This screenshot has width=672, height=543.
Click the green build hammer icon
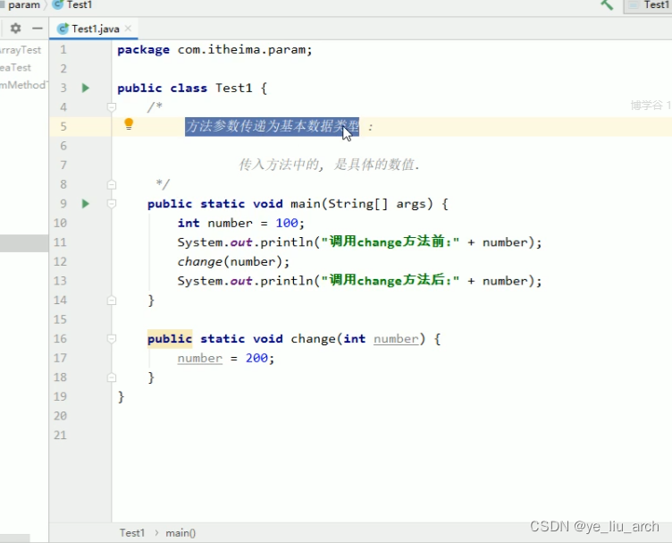(607, 4)
